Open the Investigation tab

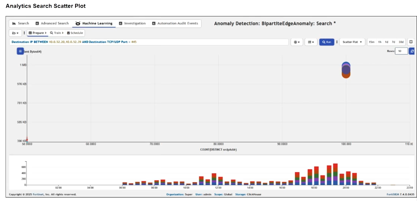point(132,23)
